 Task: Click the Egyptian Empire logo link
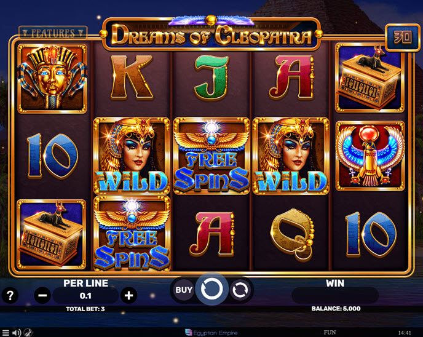(211, 333)
